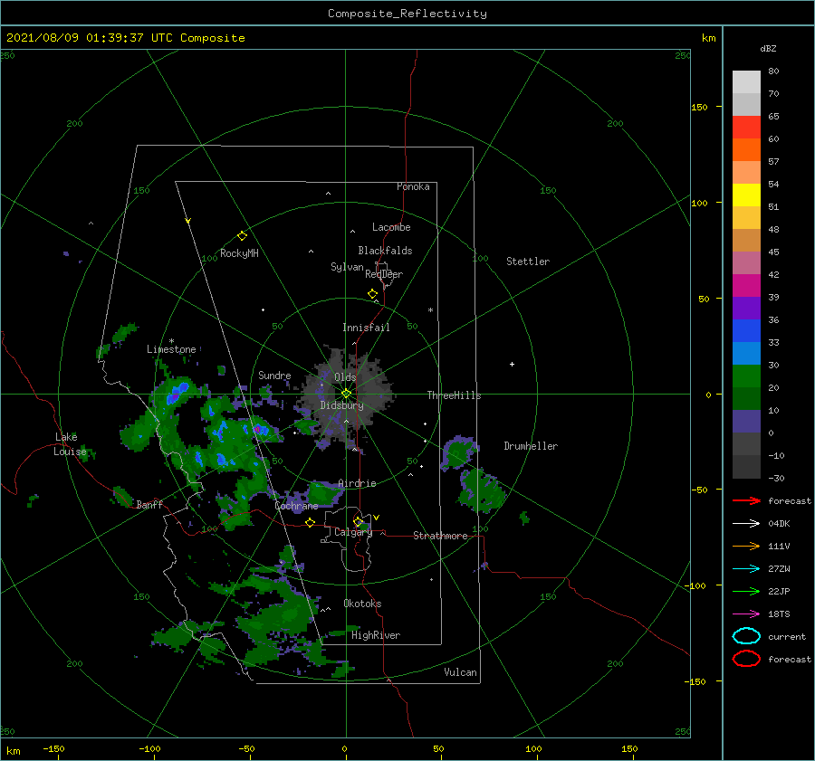Select the bright yellow 51-54 dBZ swatch
Screen dimensions: 815x761
pyautogui.click(x=746, y=195)
